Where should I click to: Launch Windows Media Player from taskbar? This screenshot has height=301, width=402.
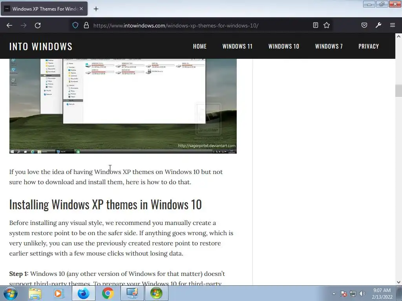[58, 293]
